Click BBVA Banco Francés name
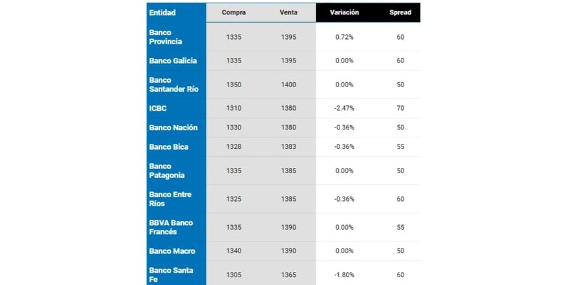 pos(171,227)
